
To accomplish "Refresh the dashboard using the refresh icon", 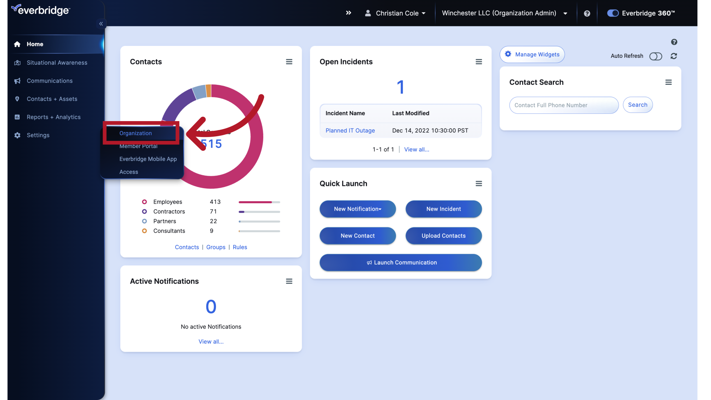I will coord(674,56).
